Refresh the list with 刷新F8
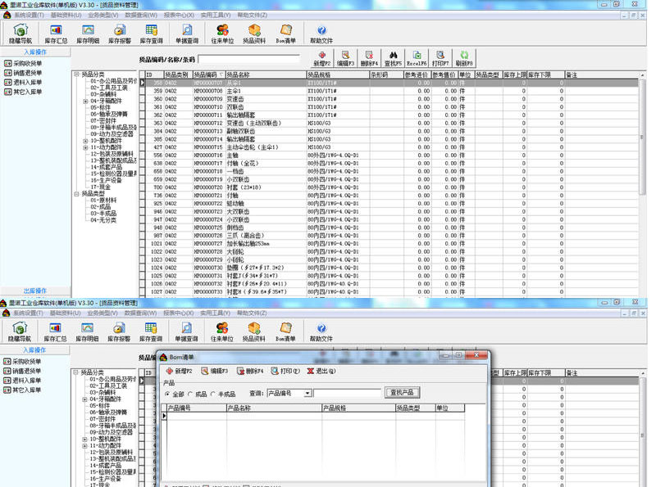This screenshot has height=487, width=656. click(x=464, y=58)
